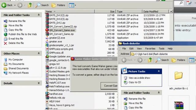This screenshot has width=196, height=110.
Task: Click Convert Game button in converter dialog
Action: (109, 86)
